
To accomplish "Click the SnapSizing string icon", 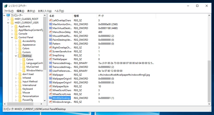I will click(51, 55).
